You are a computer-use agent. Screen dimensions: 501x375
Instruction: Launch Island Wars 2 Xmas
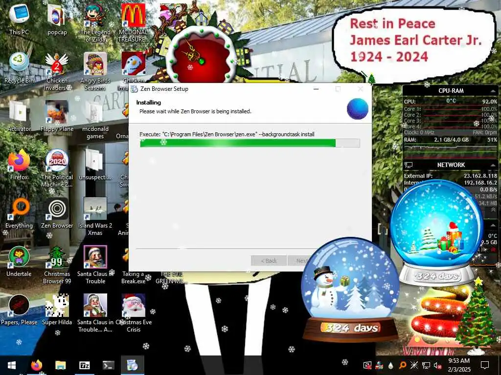(x=95, y=216)
